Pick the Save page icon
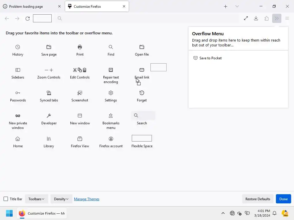Viewport: 294px width, 220px height. (x=49, y=47)
